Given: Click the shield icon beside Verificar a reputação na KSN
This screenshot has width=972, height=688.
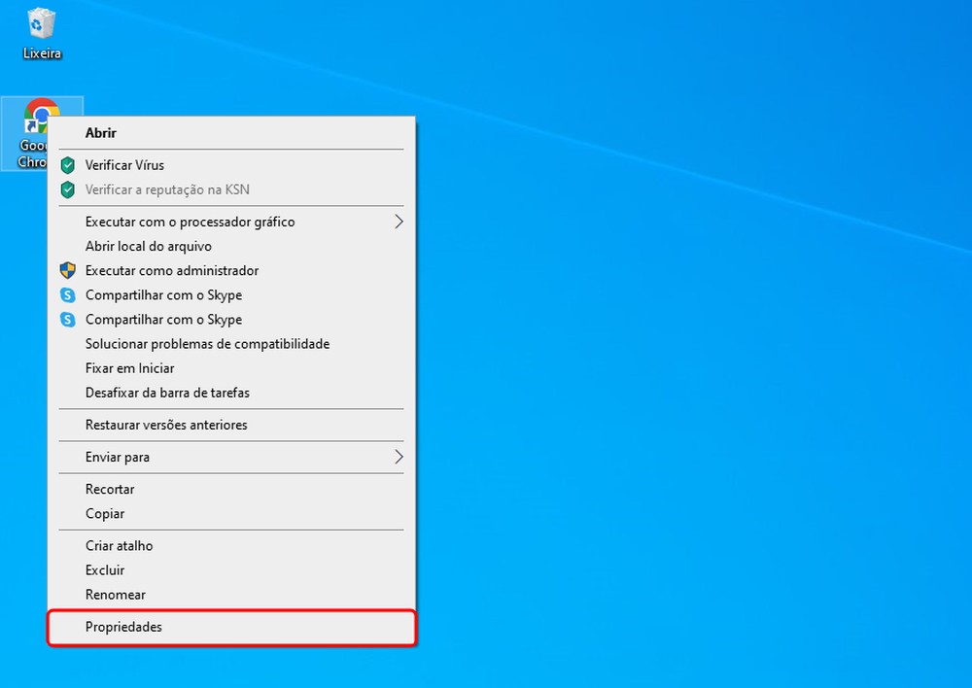Looking at the screenshot, I should pyautogui.click(x=68, y=189).
